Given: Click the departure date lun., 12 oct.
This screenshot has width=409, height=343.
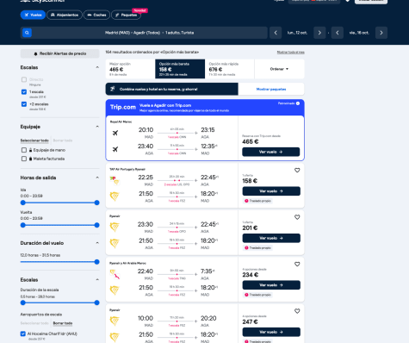Looking at the screenshot, I should point(297,33).
